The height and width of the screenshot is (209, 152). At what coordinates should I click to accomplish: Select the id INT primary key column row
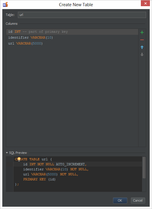(x=72, y=32)
